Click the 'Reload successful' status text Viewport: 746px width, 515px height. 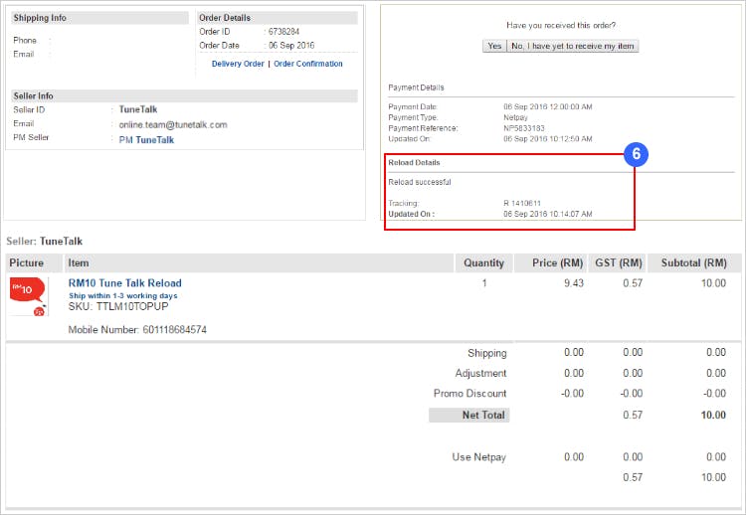click(419, 182)
